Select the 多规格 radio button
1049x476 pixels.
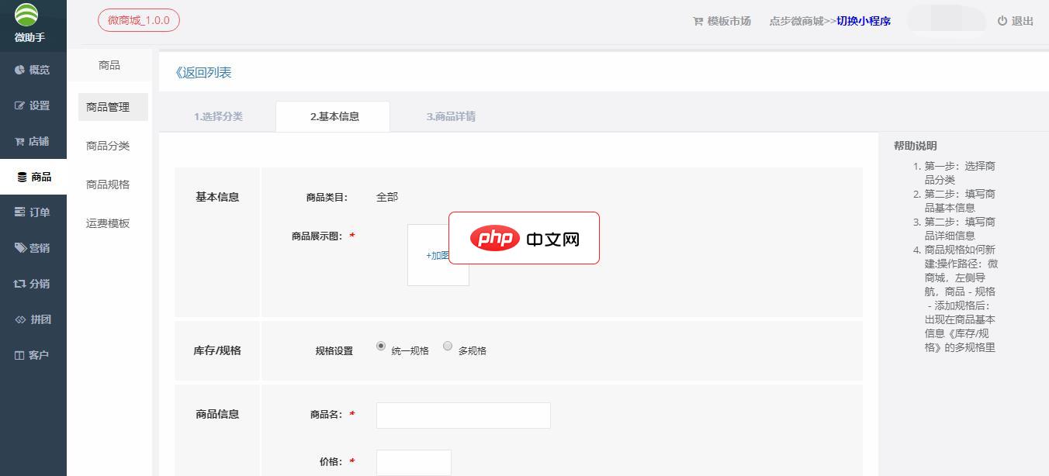click(x=448, y=347)
